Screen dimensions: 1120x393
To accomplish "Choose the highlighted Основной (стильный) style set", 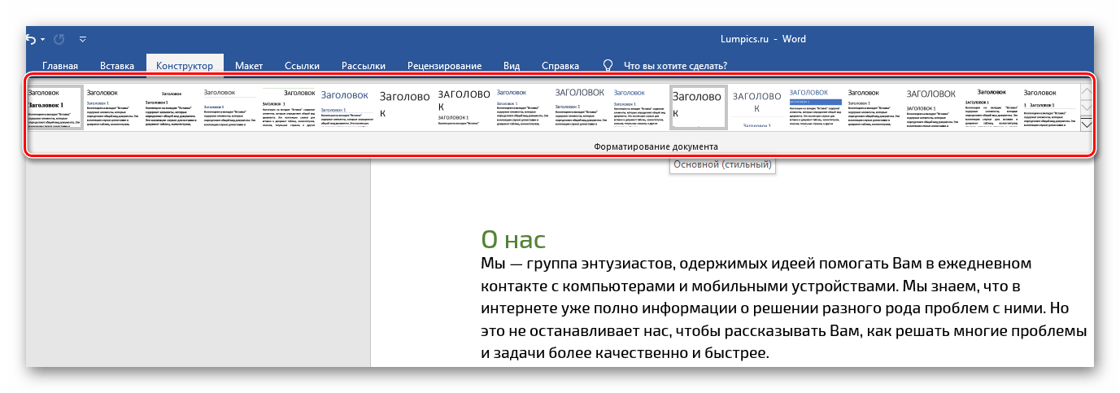I will click(698, 107).
